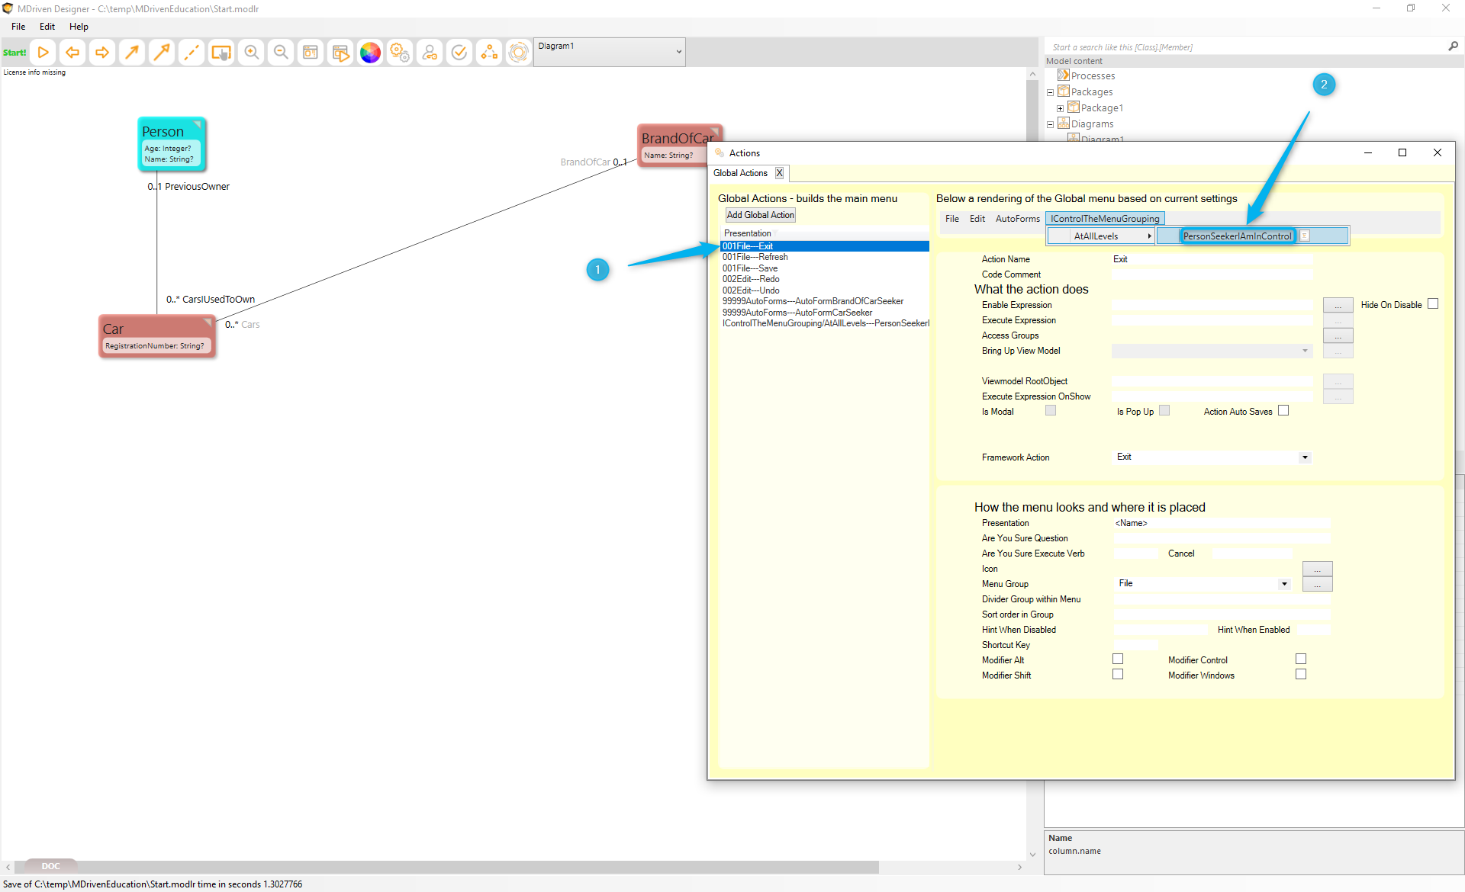Click the search magnifier in model search

pyautogui.click(x=1453, y=47)
